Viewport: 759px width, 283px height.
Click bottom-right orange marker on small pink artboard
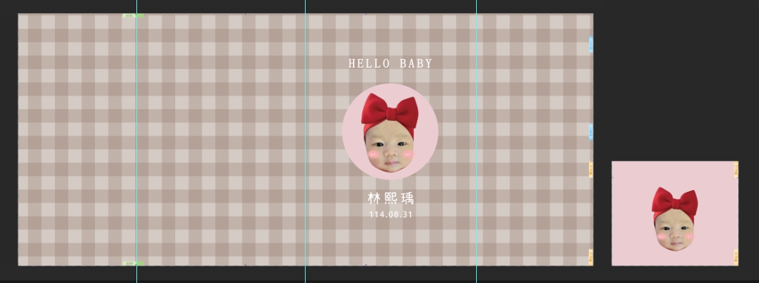coord(736,257)
